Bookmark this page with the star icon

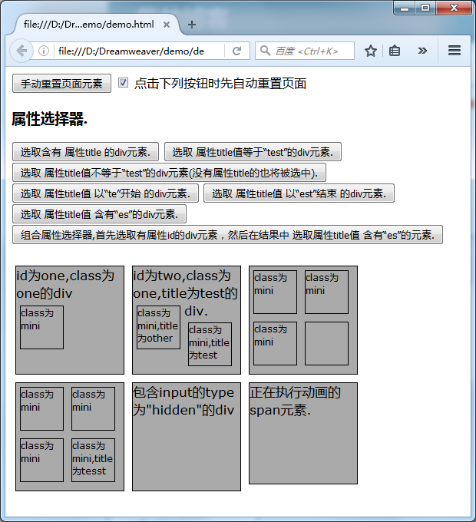pos(371,51)
